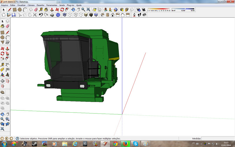Toggle shadows on or off

pyautogui.click(x=144, y=10)
